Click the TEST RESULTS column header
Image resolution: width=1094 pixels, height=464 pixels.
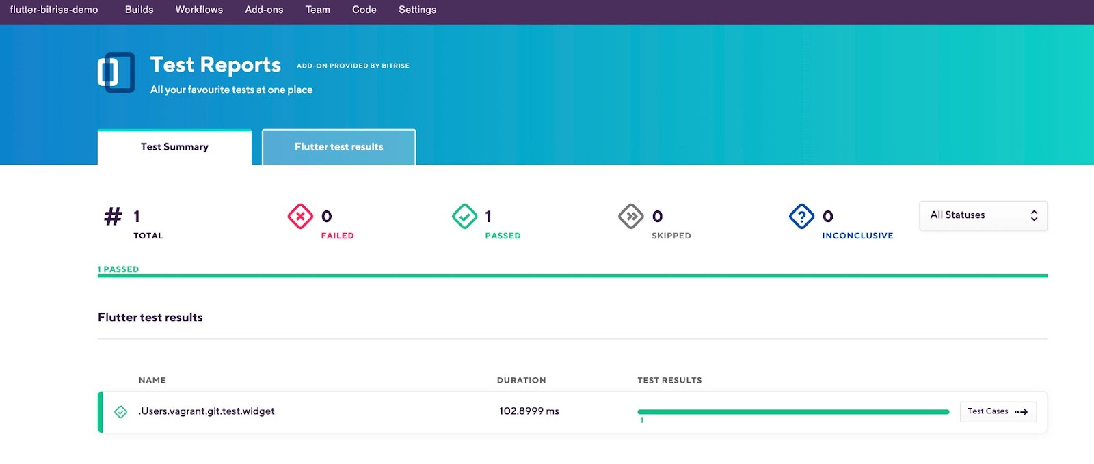(669, 380)
